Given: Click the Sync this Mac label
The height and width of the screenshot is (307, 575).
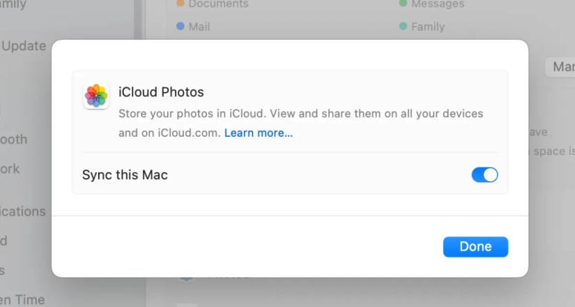Looking at the screenshot, I should [125, 174].
